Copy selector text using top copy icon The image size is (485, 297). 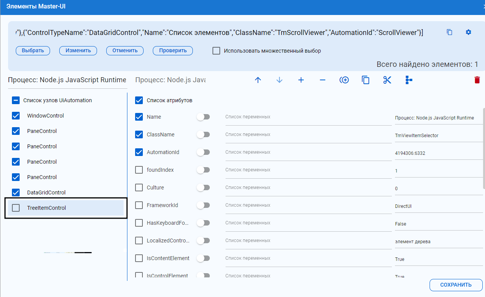click(x=449, y=32)
